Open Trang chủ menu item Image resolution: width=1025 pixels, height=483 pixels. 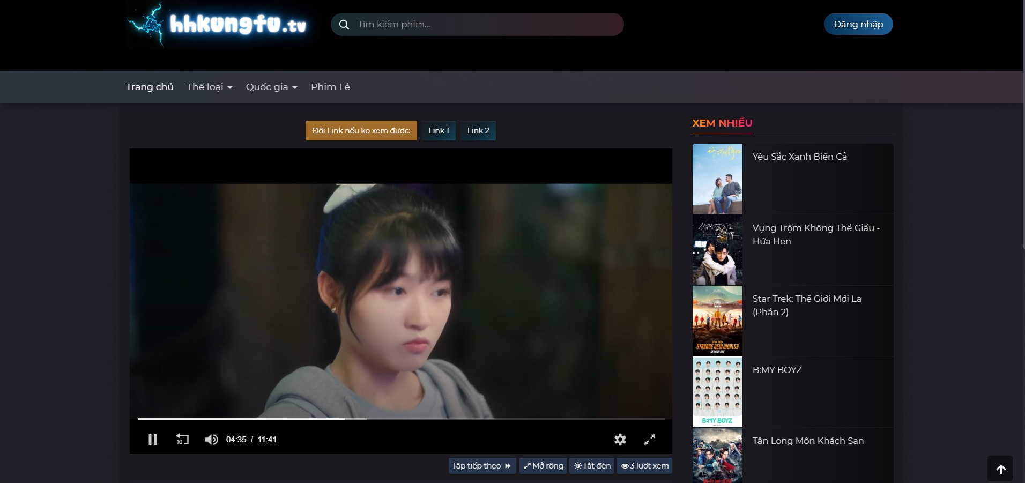tap(150, 87)
